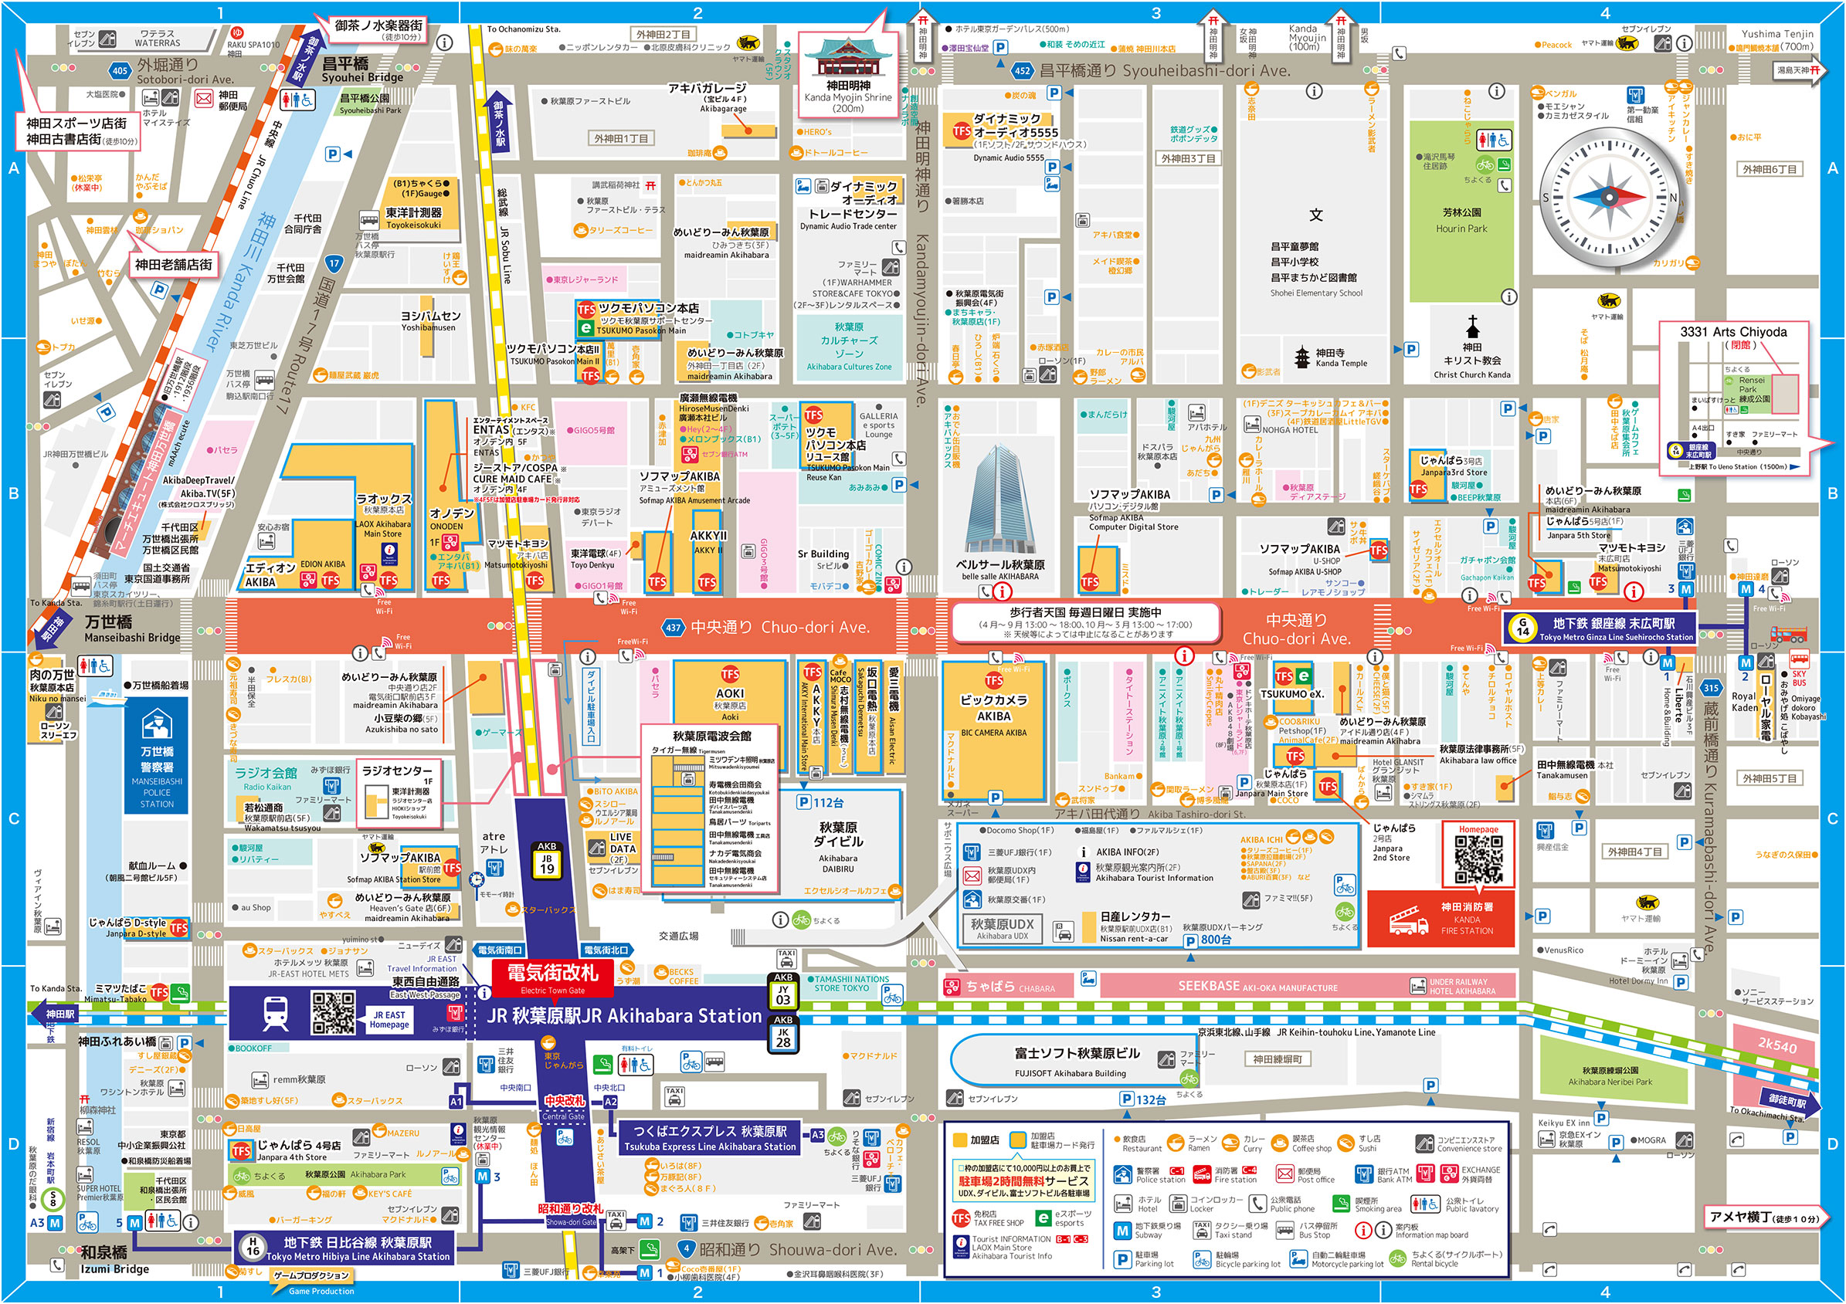
Task: Click the Manseibashi Police Station officer icon
Action: 157,725
